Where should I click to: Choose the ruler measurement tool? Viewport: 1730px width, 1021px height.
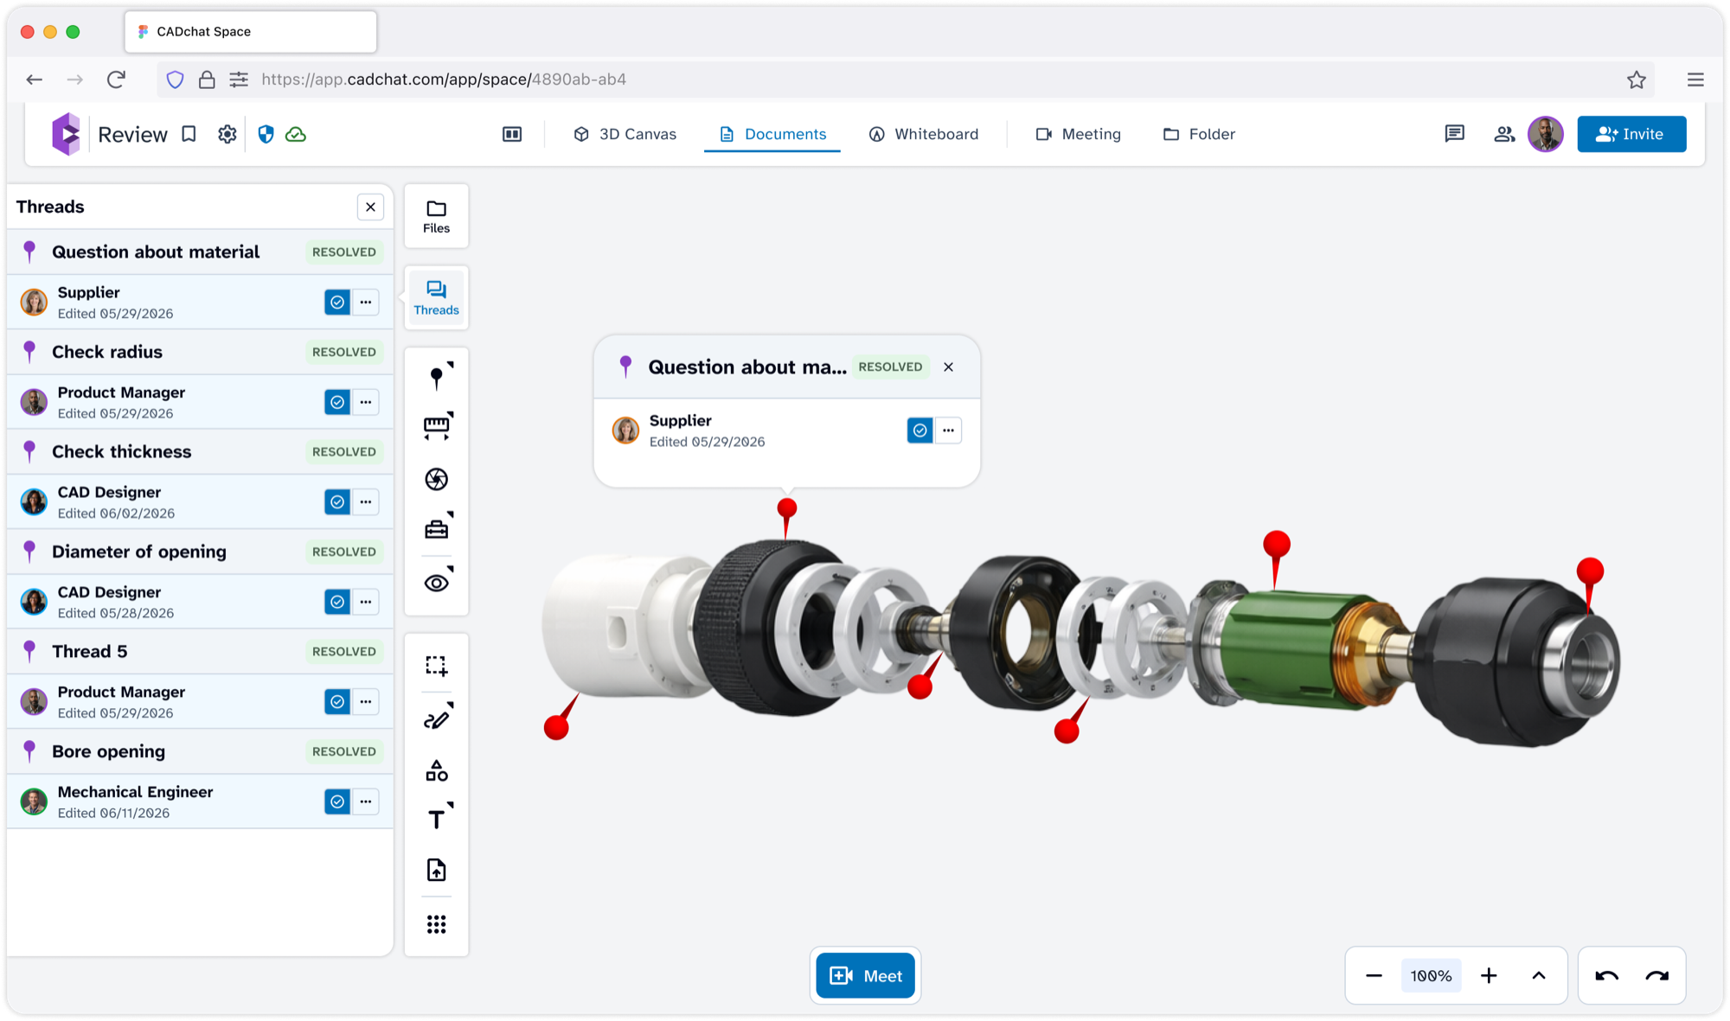(437, 427)
